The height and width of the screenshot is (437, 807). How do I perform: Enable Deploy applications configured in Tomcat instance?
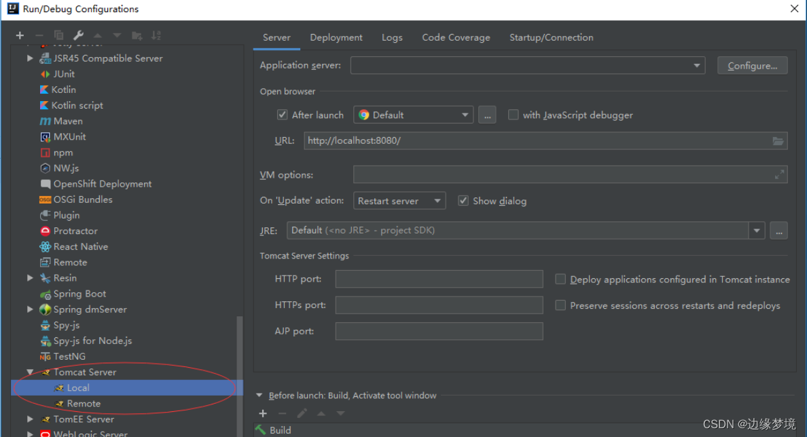pos(560,279)
